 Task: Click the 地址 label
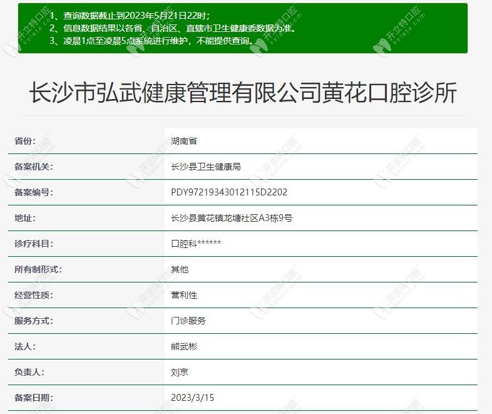click(25, 218)
